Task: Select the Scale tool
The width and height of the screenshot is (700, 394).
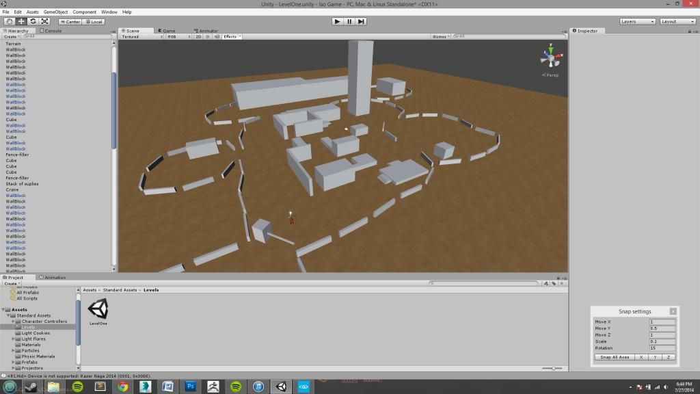Action: pyautogui.click(x=44, y=21)
